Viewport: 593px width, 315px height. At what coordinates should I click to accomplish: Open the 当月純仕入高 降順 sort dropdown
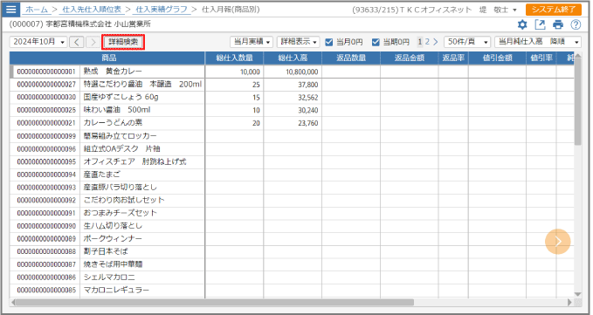(538, 42)
